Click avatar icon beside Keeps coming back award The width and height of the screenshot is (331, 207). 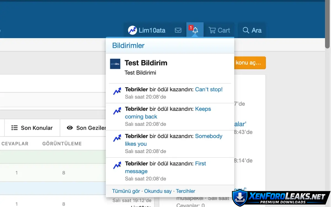117,111
